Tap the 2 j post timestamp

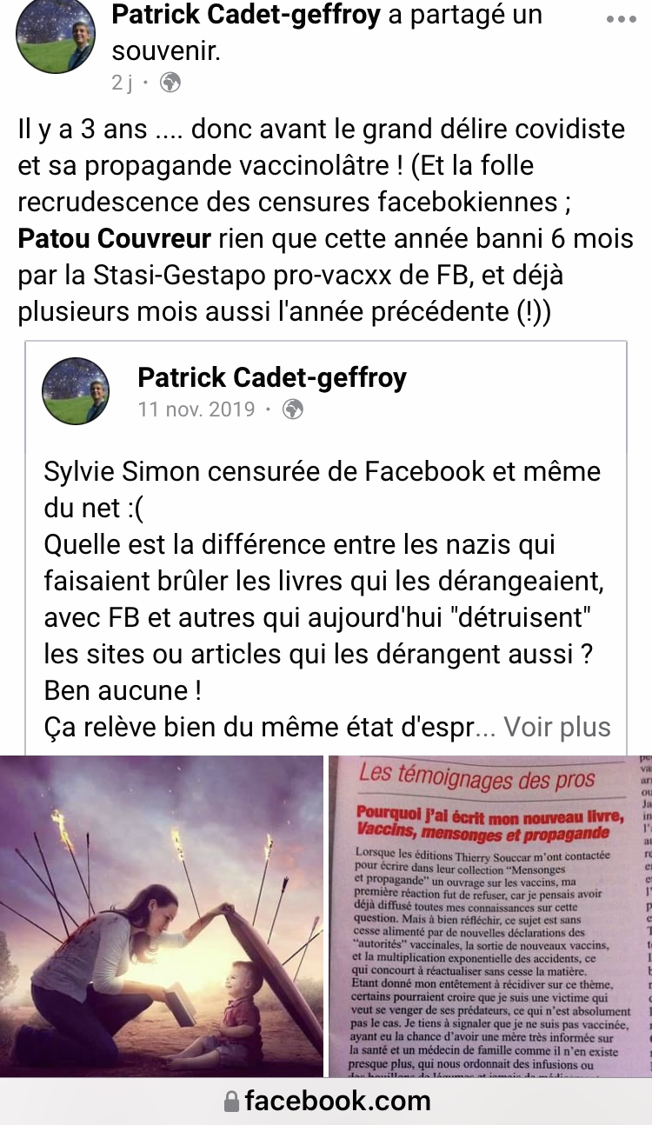point(122,83)
